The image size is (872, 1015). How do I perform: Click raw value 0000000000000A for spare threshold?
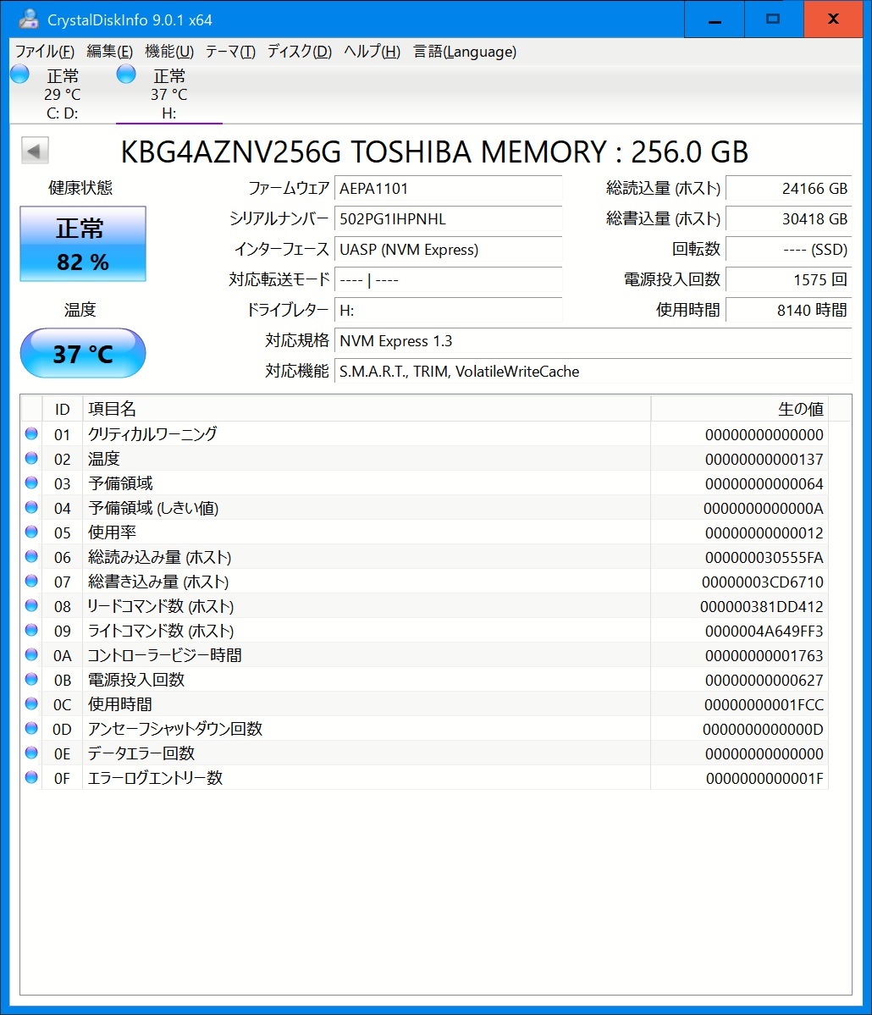click(764, 508)
